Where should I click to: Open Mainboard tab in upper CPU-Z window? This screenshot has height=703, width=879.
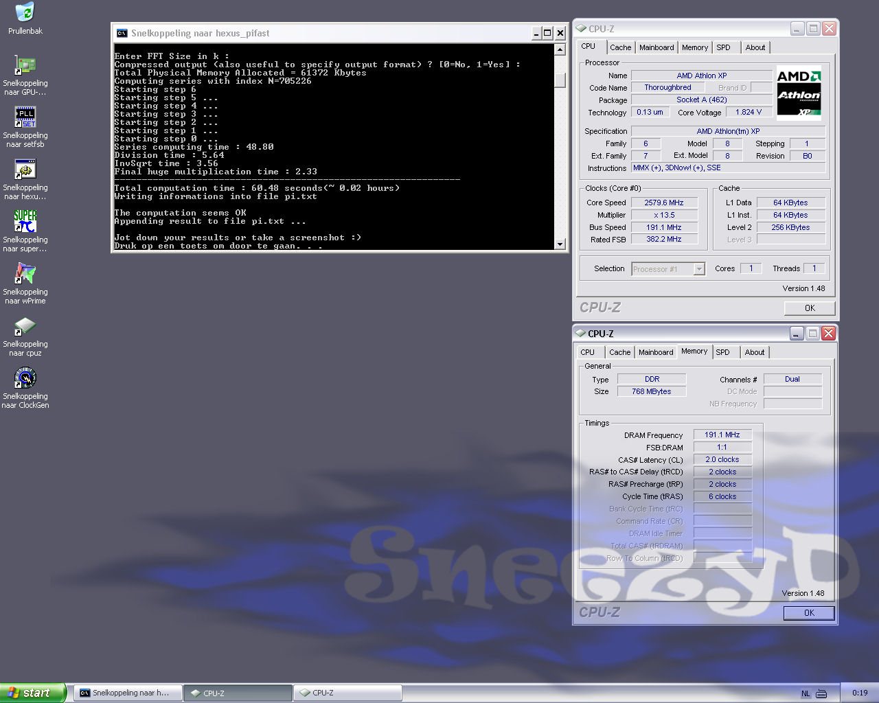pos(657,47)
